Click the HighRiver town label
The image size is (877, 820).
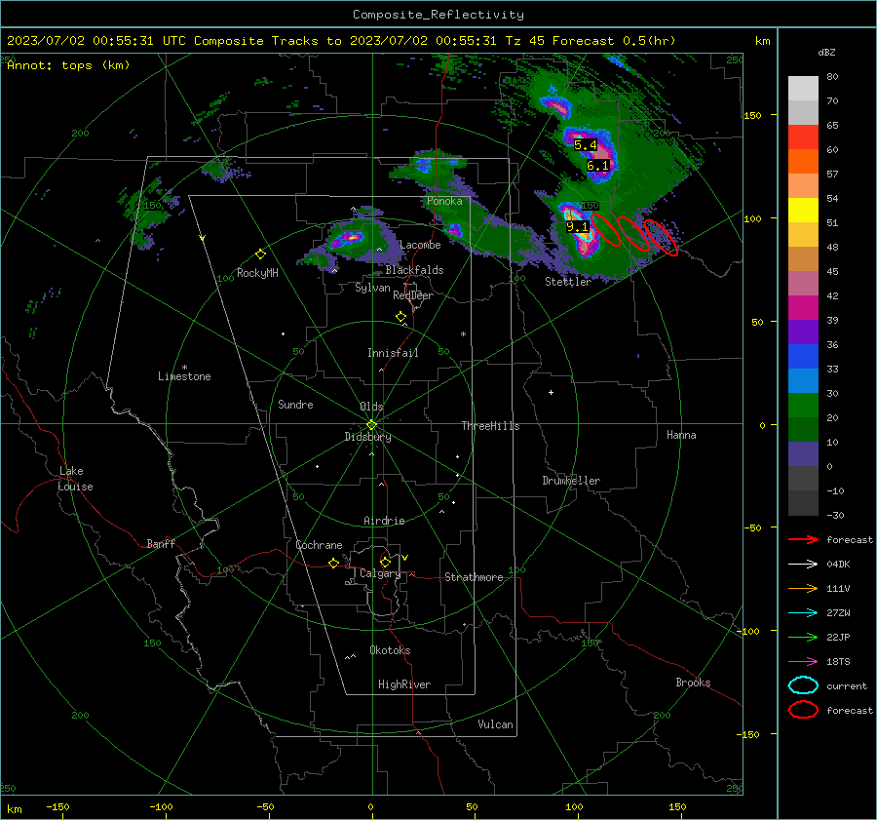coord(404,684)
